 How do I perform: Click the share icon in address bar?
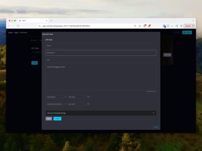(x=140, y=26)
